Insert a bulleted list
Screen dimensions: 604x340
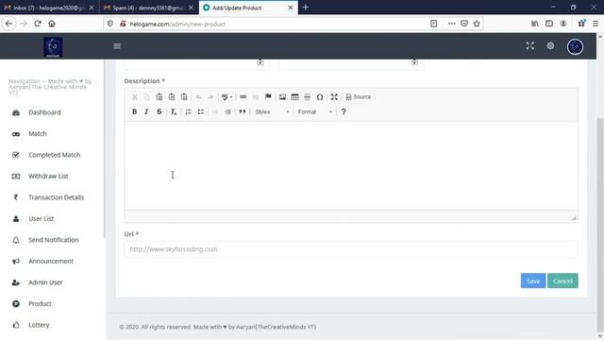tap(201, 111)
